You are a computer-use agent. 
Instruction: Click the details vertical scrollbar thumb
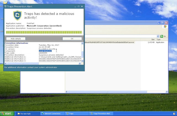82,55
